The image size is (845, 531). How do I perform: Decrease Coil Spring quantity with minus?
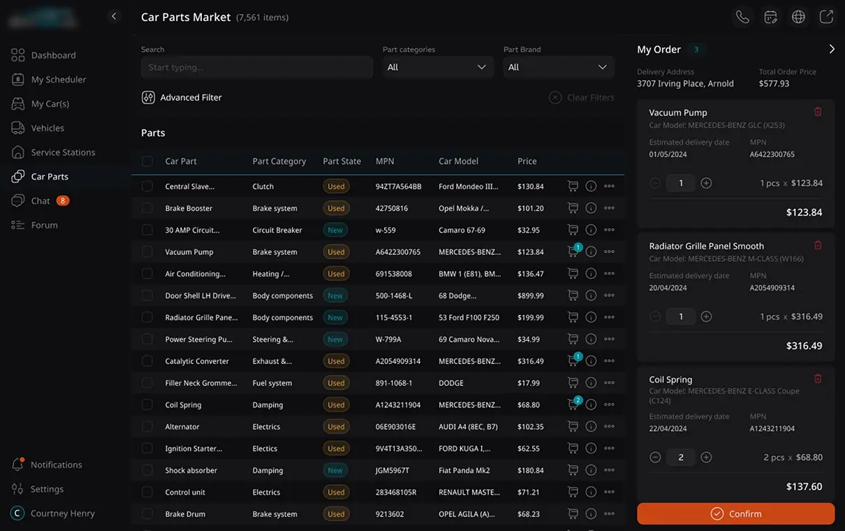tap(655, 457)
